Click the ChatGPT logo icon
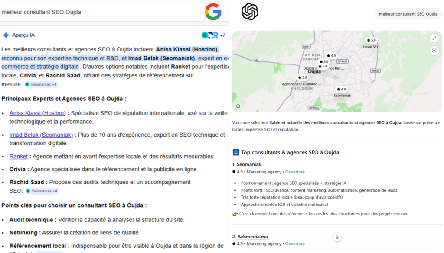Screen dimensions: 444x253 [250, 12]
